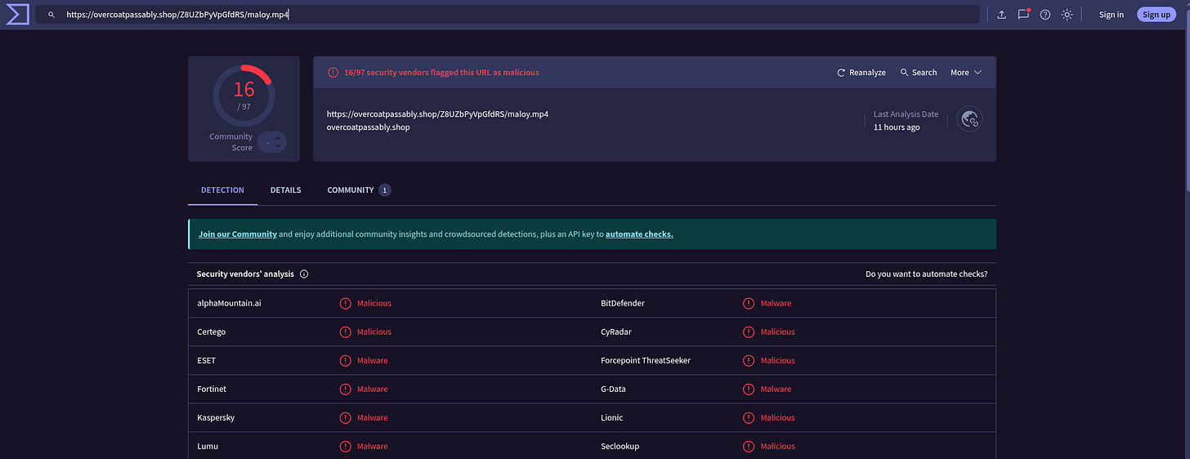1190x459 pixels.
Task: Switch to the DETAILS tab
Action: tap(286, 189)
